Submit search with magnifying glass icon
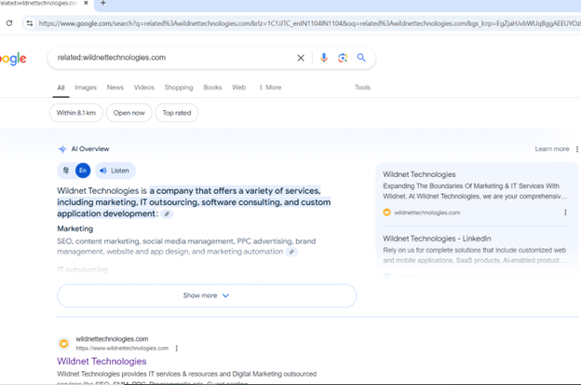581x385 pixels. 361,58
